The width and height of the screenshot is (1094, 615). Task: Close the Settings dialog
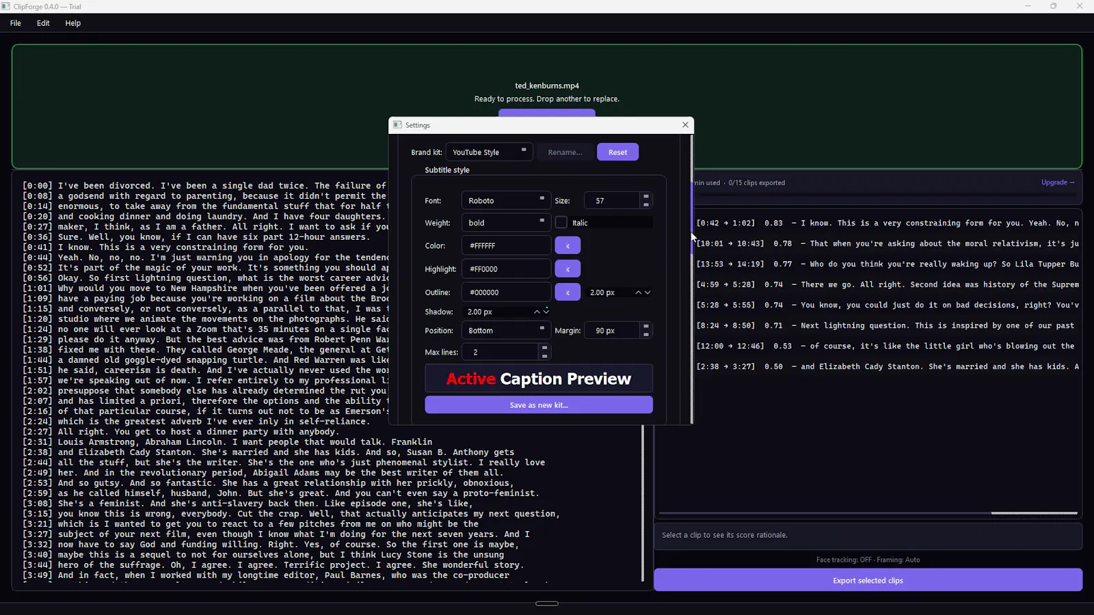pyautogui.click(x=685, y=125)
